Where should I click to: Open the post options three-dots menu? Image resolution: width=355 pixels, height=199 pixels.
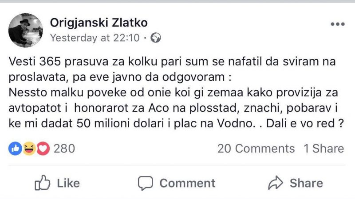coord(337,23)
